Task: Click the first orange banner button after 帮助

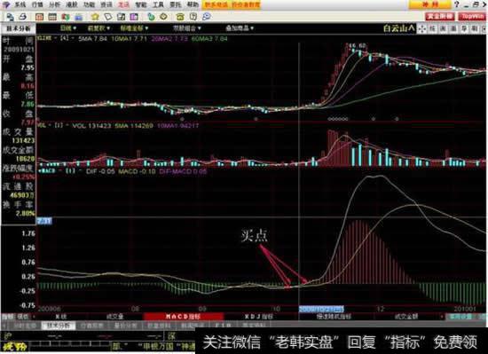Action: [x=216, y=4]
